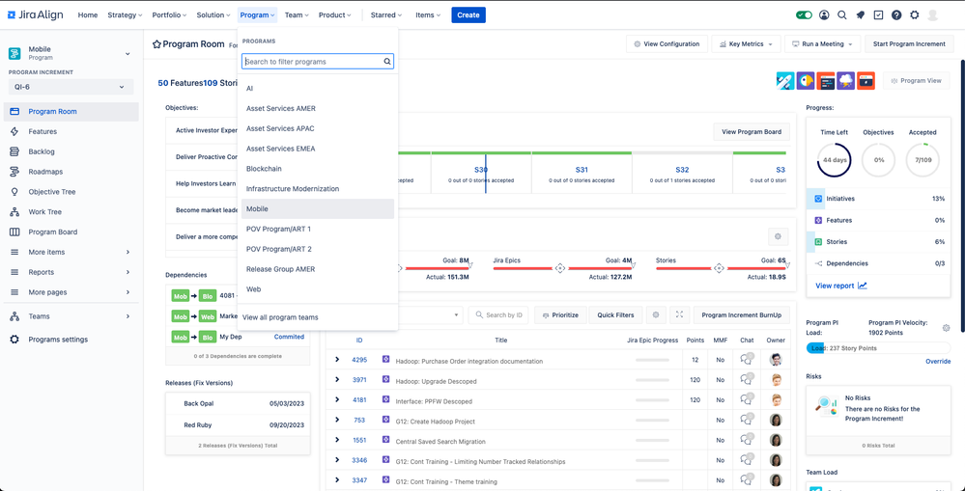Screen dimensions: 965x491
Task: Click the gray user avatar in top bar
Action: [933, 15]
